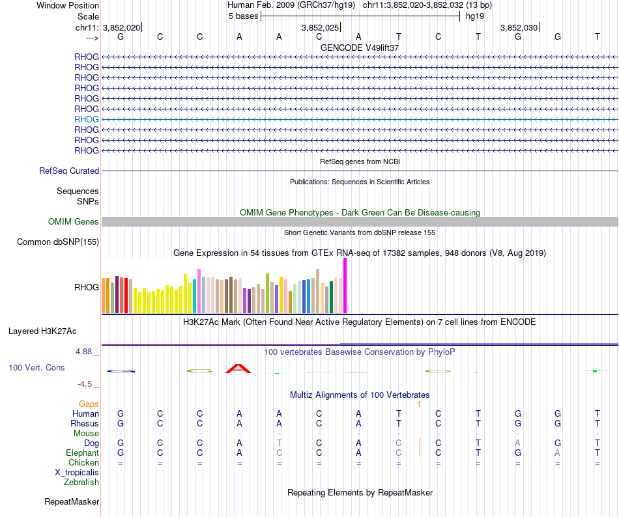This screenshot has height=517, width=619.
Task: Click the Sequences label
Action: point(78,191)
